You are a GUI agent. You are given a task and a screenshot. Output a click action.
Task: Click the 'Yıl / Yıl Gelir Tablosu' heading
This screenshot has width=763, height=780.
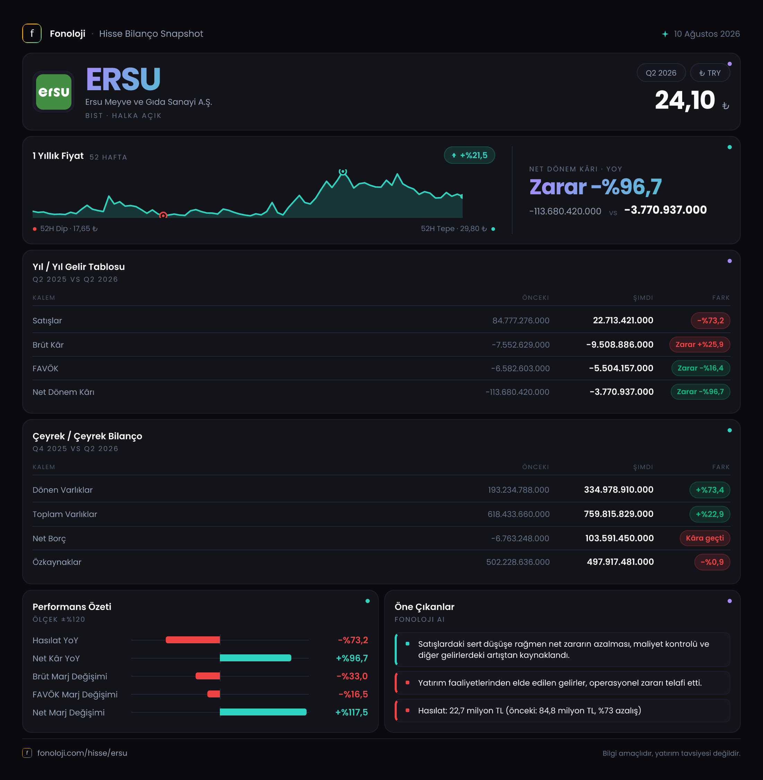pos(78,266)
